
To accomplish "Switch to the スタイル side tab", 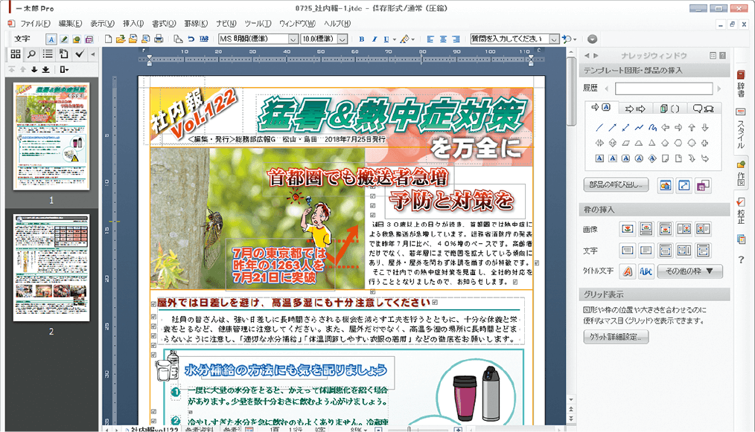I will [x=741, y=127].
